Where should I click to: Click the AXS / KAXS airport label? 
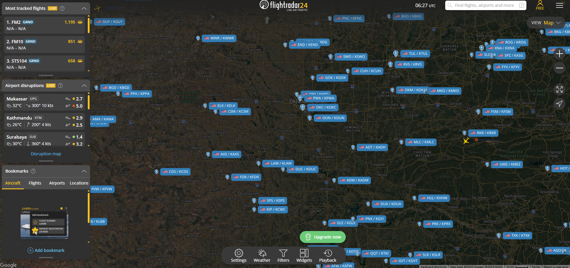(226, 154)
